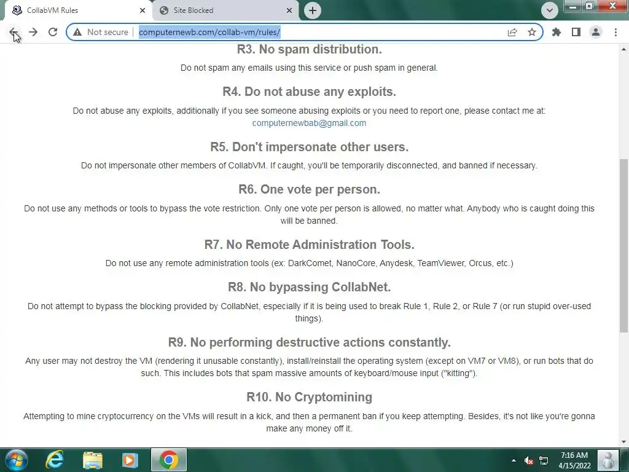
Task: Open Windows Explorer folder on taskbar
Action: [93, 460]
